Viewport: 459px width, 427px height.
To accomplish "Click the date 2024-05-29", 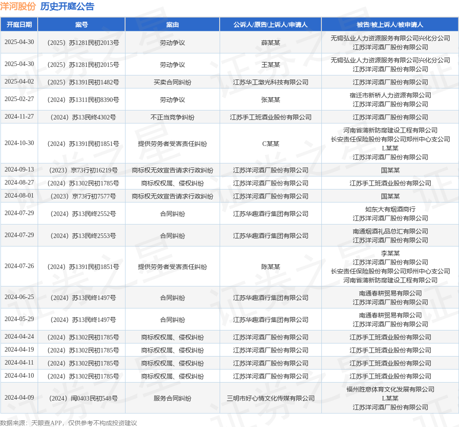I will [19, 319].
